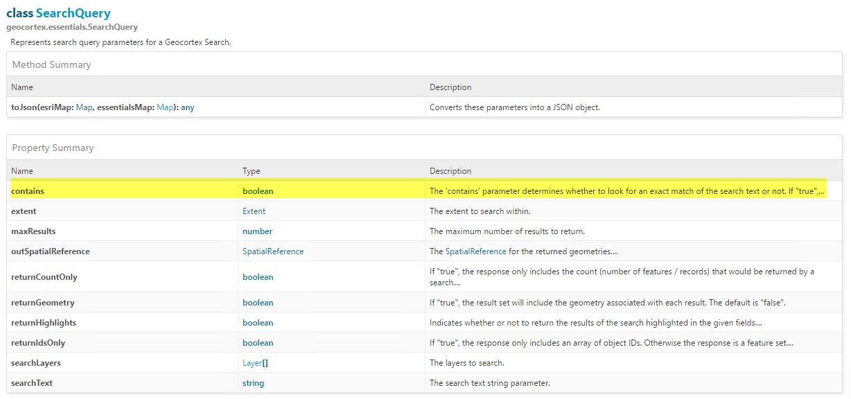Click the number type of maxResults
The height and width of the screenshot is (399, 851).
coord(257,231)
